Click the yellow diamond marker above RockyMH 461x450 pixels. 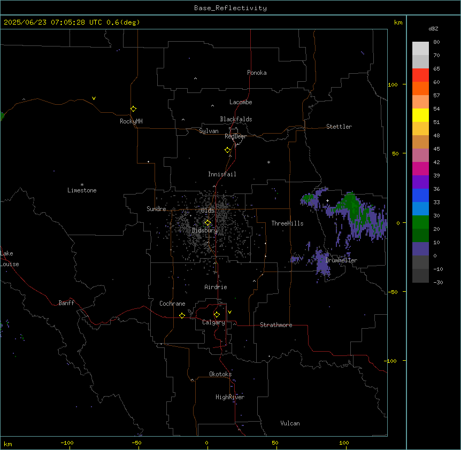tap(134, 109)
